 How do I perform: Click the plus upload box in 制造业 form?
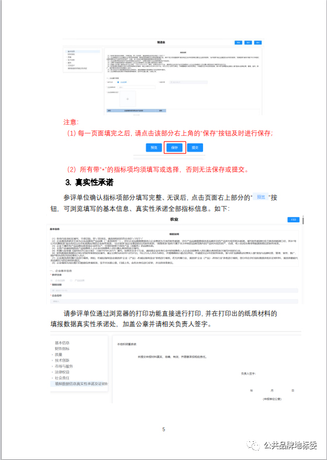pos(128,99)
